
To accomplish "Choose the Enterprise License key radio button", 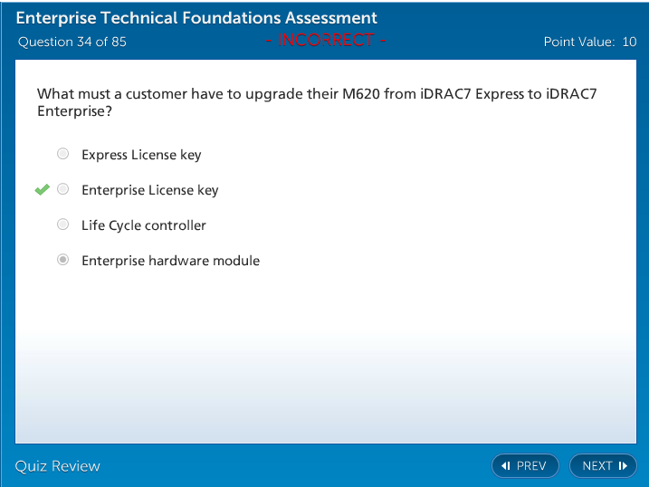I will (62, 189).
